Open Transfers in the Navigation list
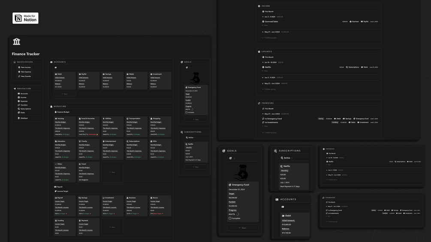The height and width of the screenshot is (242, 431). [x=23, y=105]
